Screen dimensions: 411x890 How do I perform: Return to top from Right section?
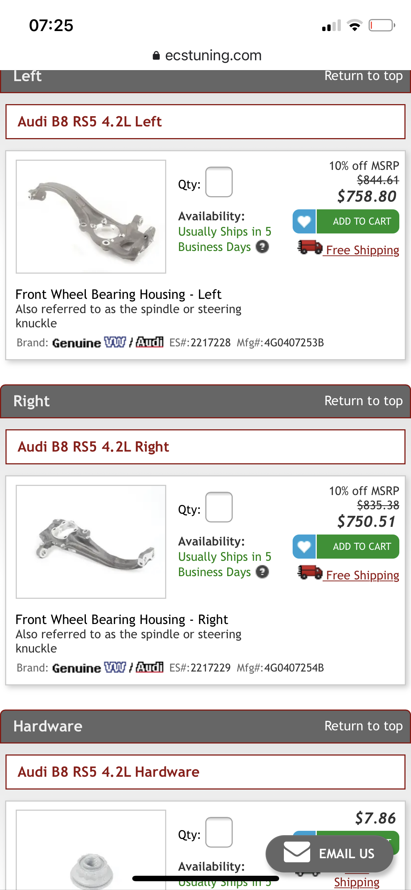[363, 401]
